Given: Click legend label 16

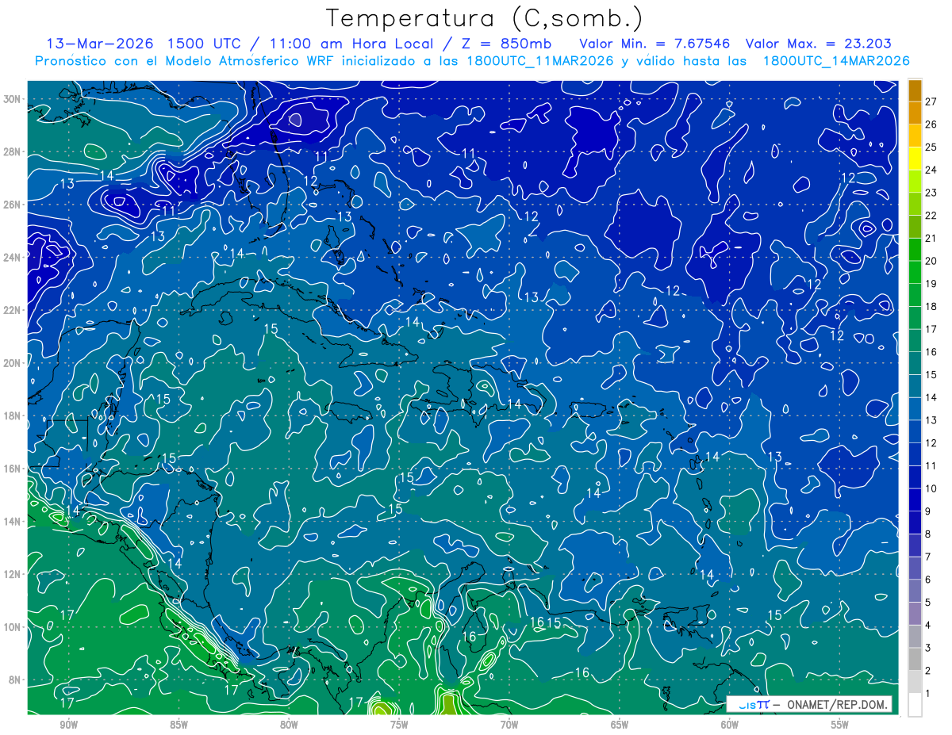Looking at the screenshot, I should pos(931,351).
